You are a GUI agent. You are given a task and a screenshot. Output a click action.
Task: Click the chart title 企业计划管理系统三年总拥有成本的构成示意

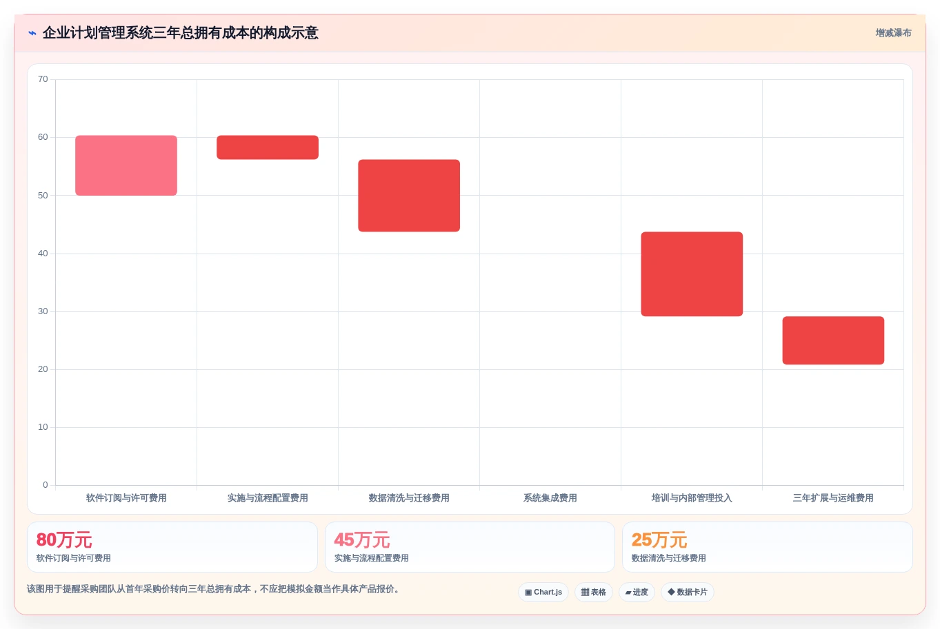pos(181,33)
